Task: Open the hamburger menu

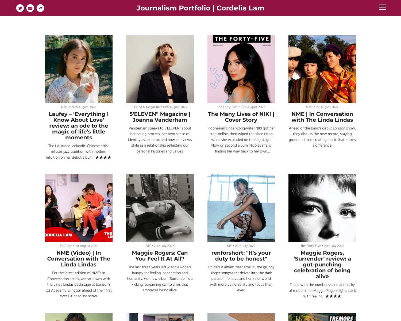Action: tap(383, 7)
